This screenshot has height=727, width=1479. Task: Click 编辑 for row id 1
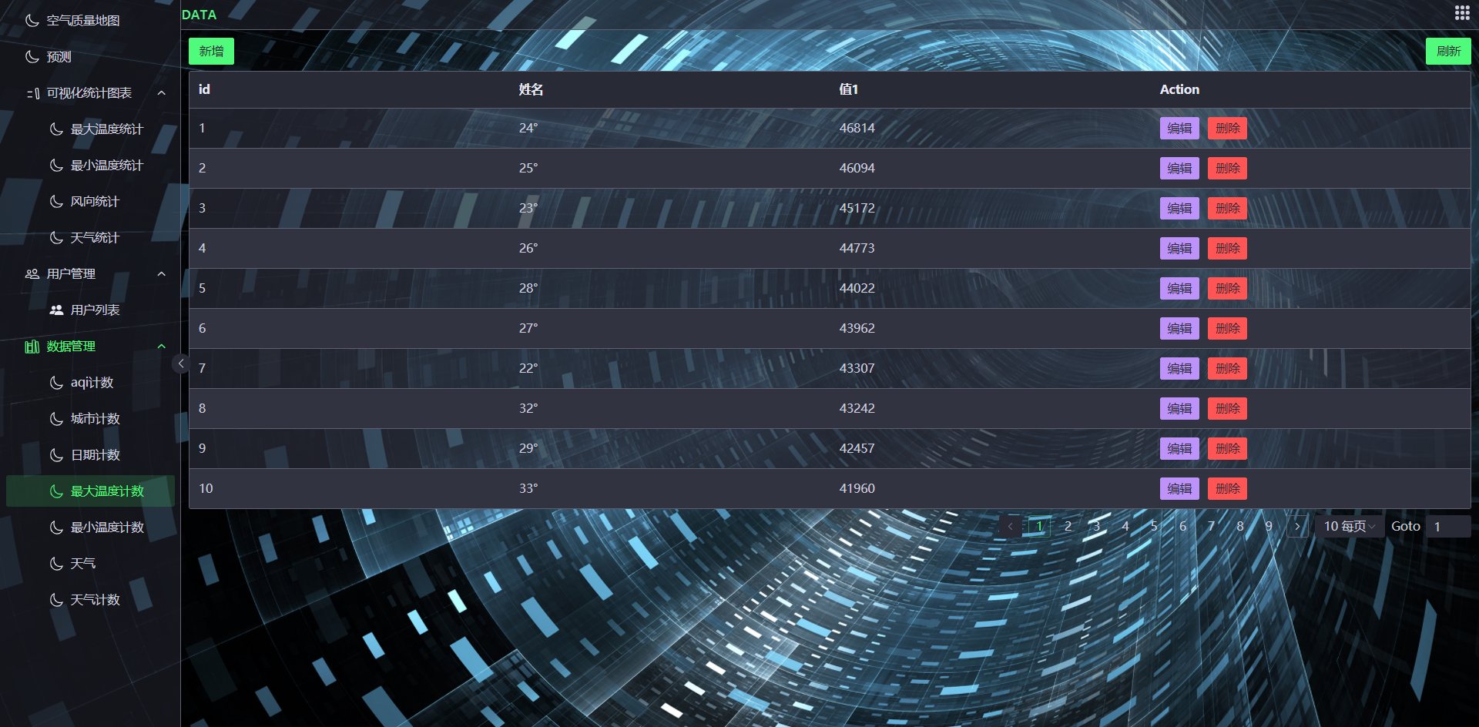tap(1179, 128)
